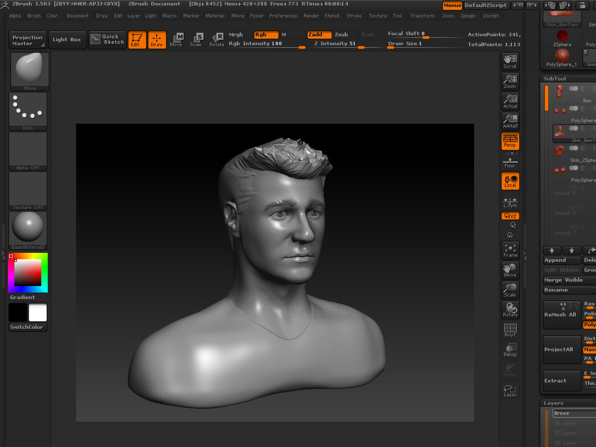Activate the Scroll canvas tool
Screen dimensions: 596x447
pos(510,62)
